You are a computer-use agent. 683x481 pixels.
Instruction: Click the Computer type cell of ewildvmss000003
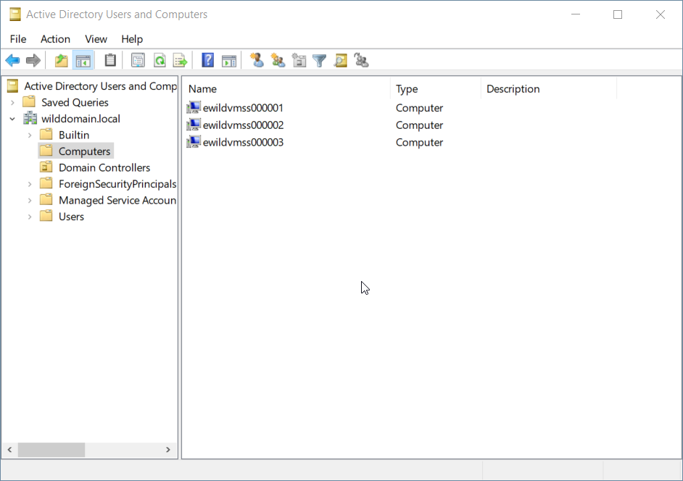tap(419, 142)
